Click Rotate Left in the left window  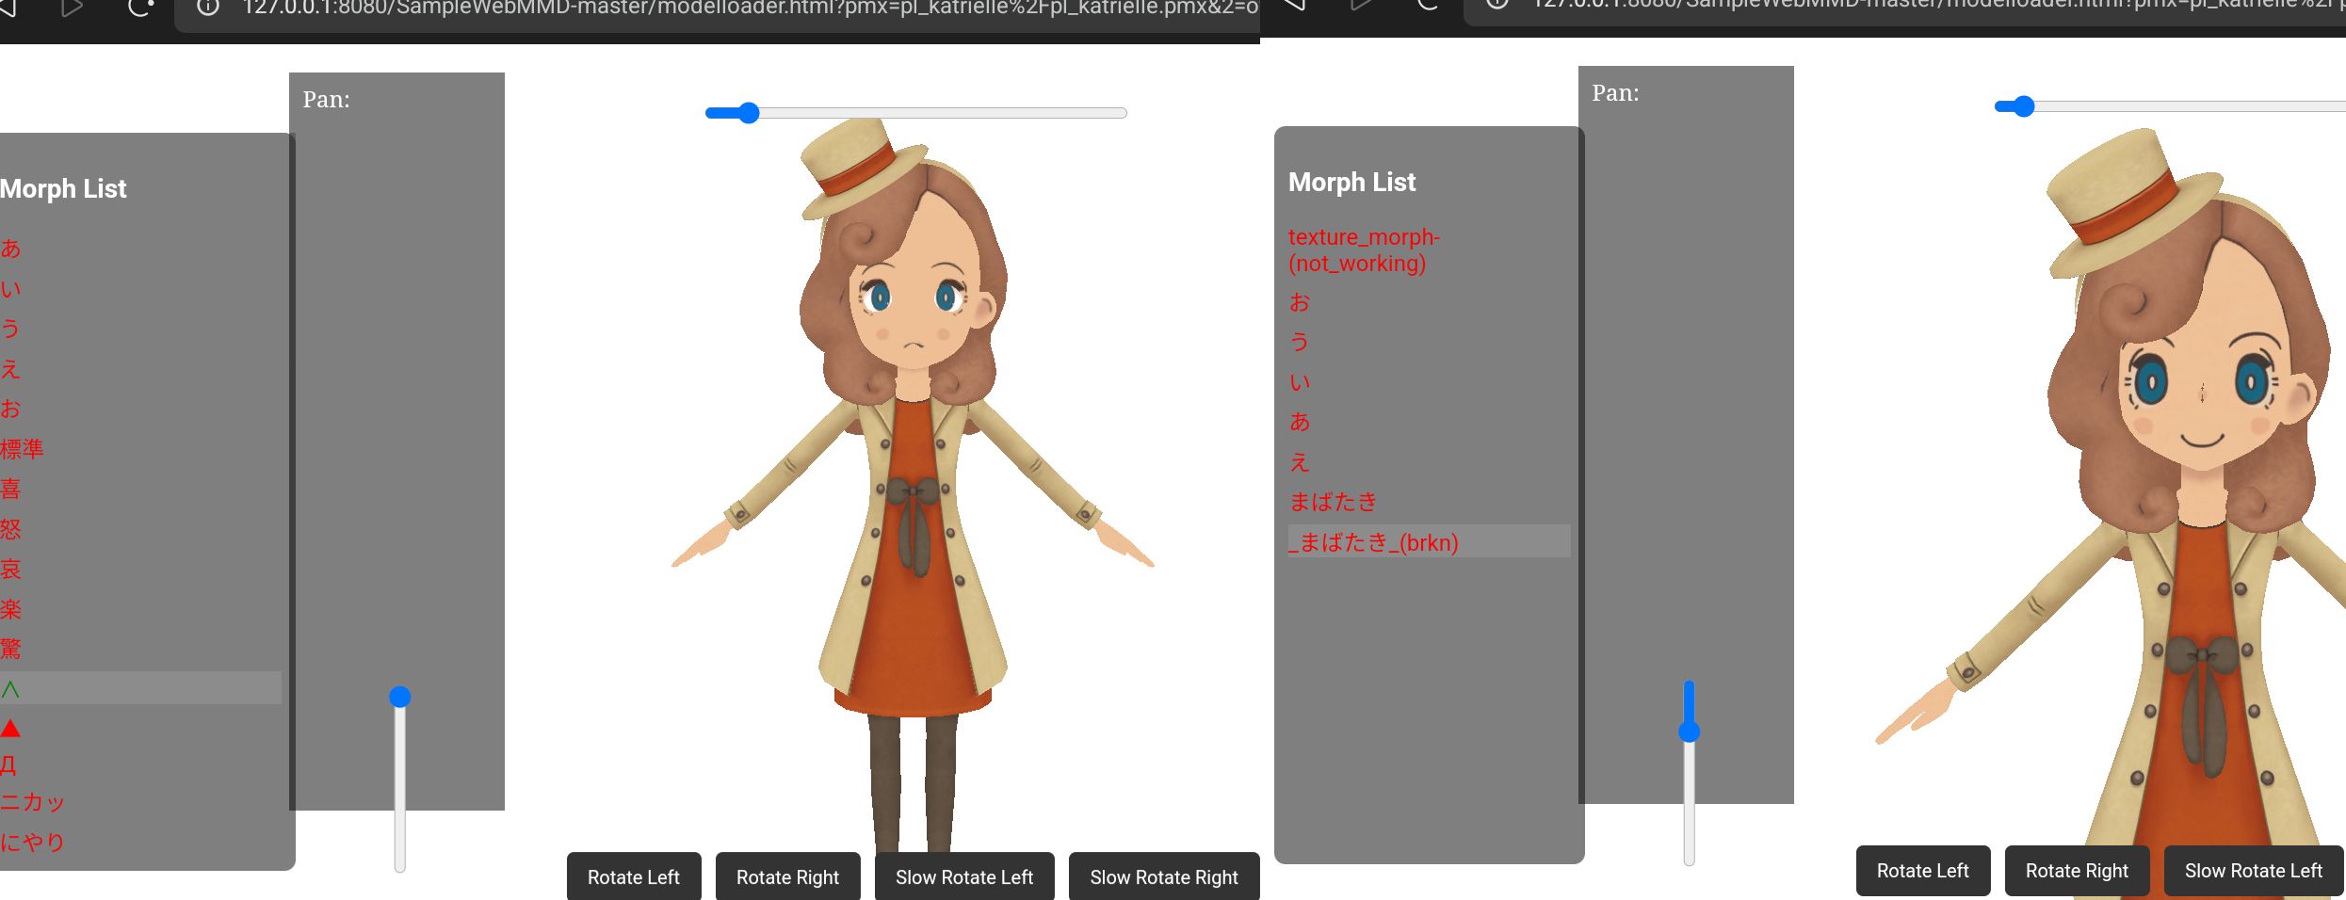pyautogui.click(x=634, y=876)
